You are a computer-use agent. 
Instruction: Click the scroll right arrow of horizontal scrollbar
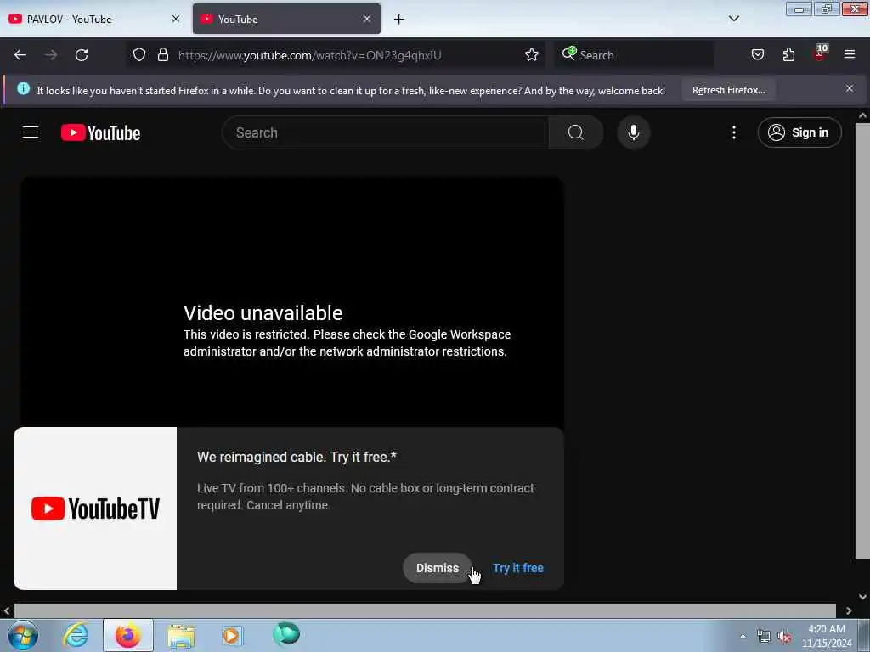pyautogui.click(x=849, y=610)
